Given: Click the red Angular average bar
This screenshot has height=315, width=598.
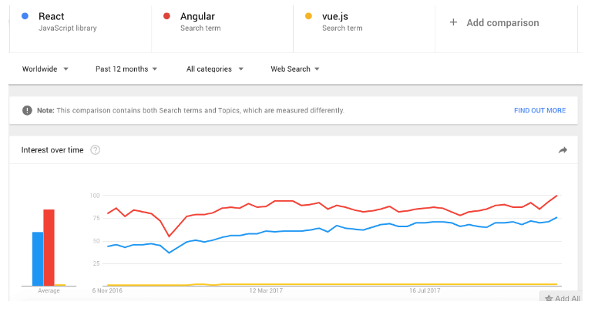Looking at the screenshot, I should coord(49,247).
